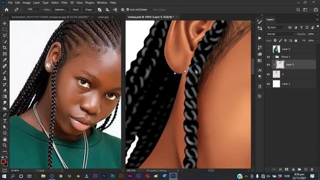This screenshot has width=320, height=180.
Task: Select the Pen tool in toolbar
Action: (4, 115)
